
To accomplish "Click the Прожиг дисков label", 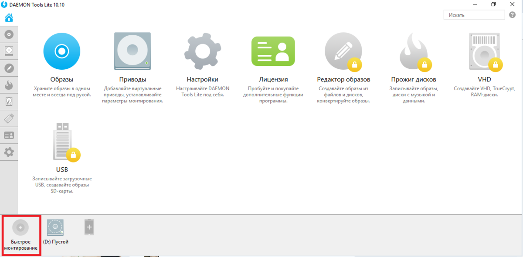I will 414,80.
